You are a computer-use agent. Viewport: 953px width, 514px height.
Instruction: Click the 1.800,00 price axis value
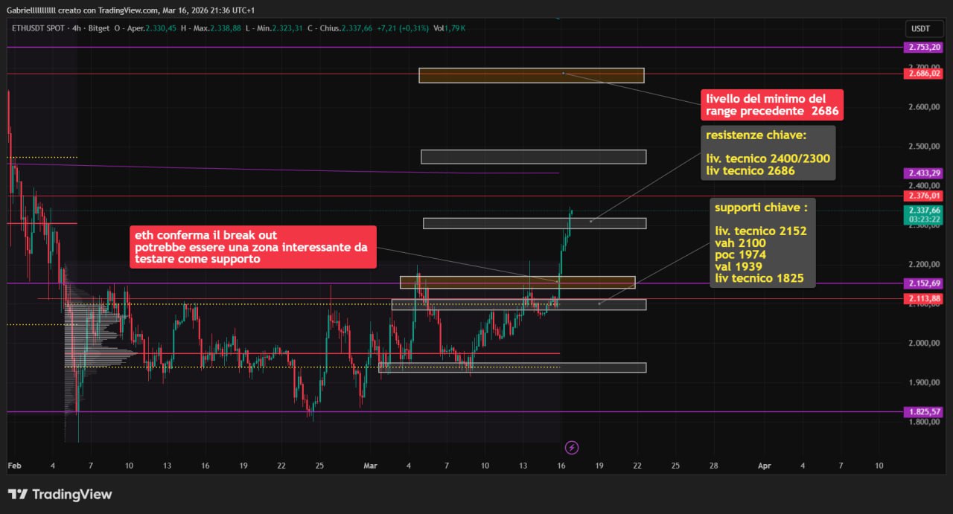click(x=923, y=422)
